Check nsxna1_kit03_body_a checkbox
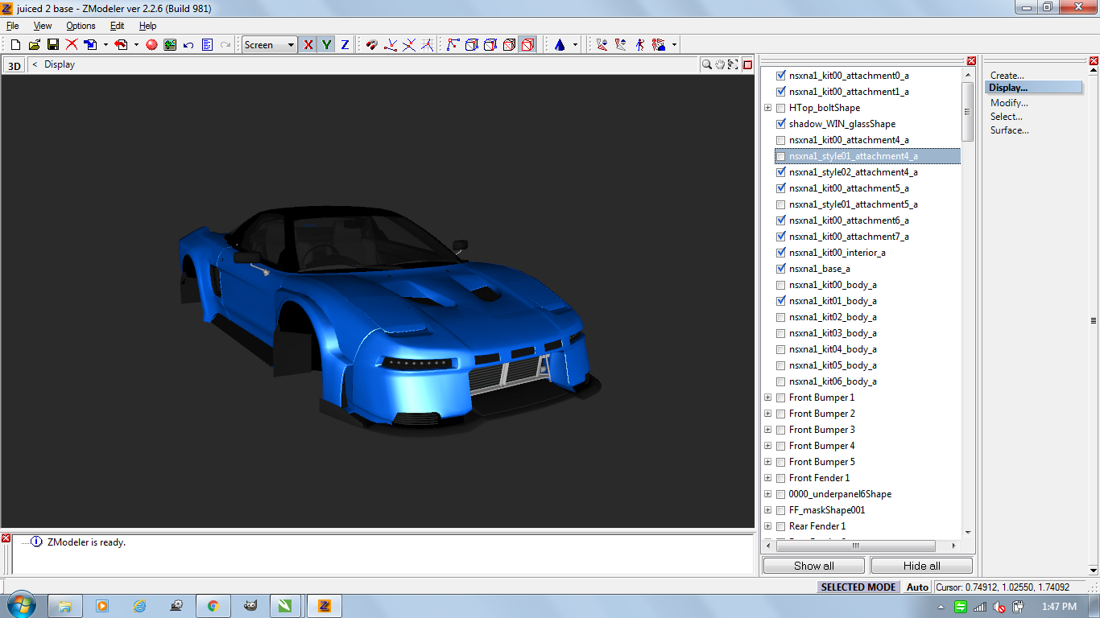Screen dimensions: 1100x618 [x=780, y=333]
